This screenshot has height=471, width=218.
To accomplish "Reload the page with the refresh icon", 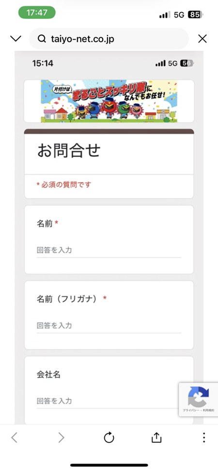I will [x=109, y=438].
